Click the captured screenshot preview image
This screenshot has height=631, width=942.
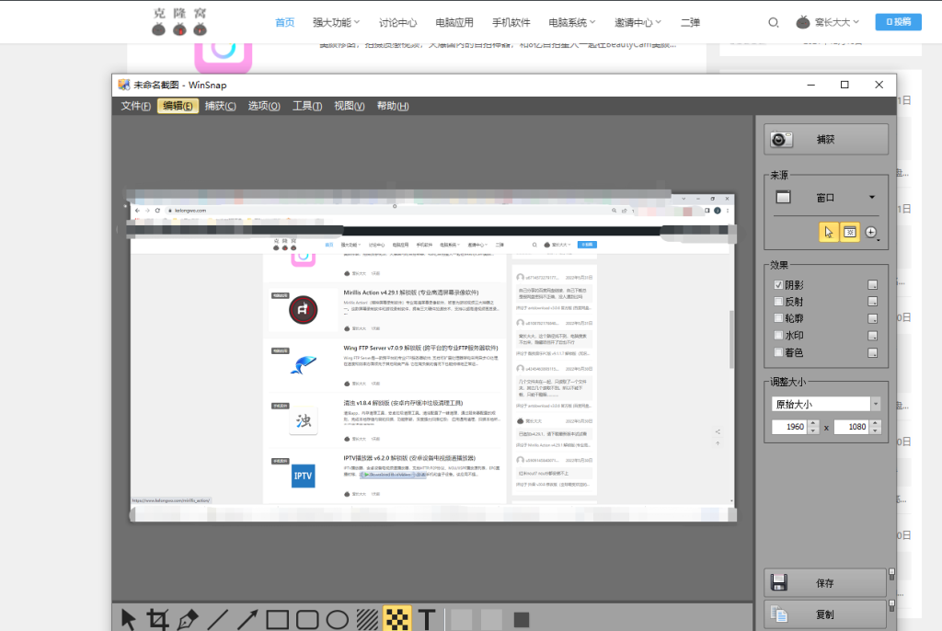pos(432,358)
